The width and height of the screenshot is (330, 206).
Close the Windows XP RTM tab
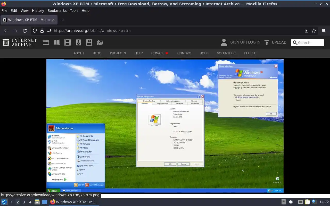point(53,20)
